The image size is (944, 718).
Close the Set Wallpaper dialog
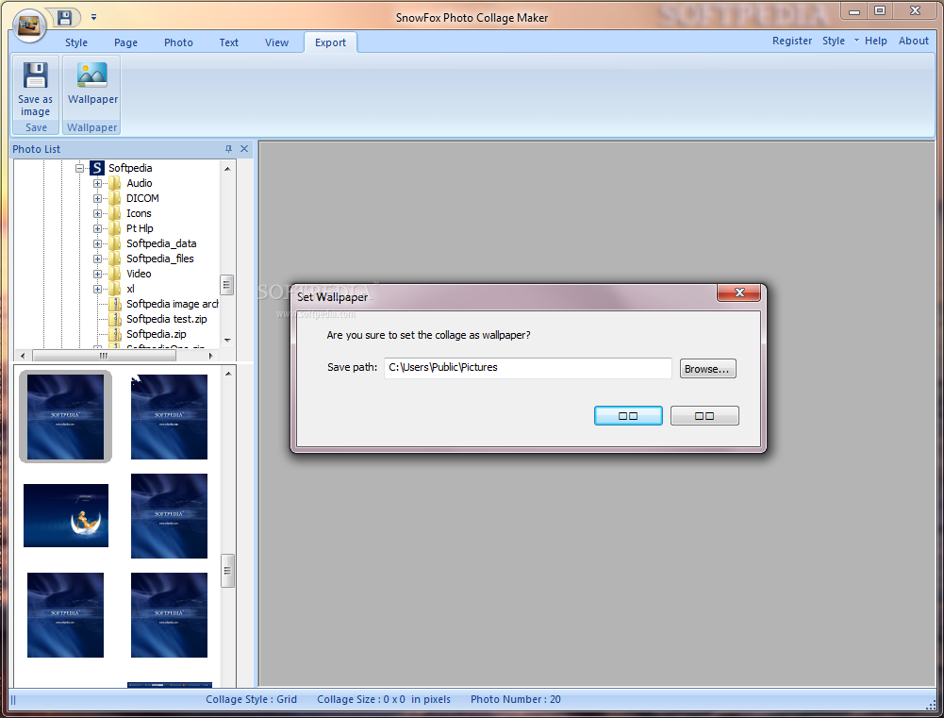(x=738, y=292)
